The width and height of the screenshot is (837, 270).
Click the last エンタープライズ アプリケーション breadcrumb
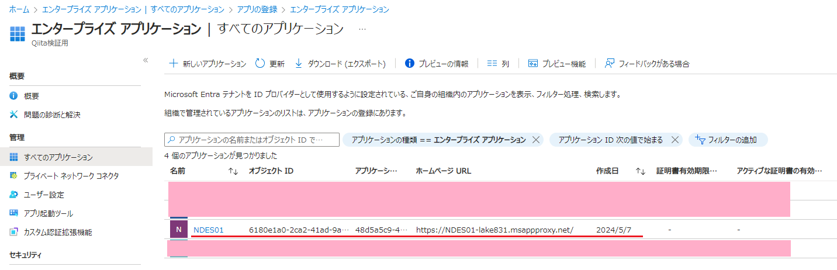point(339,9)
